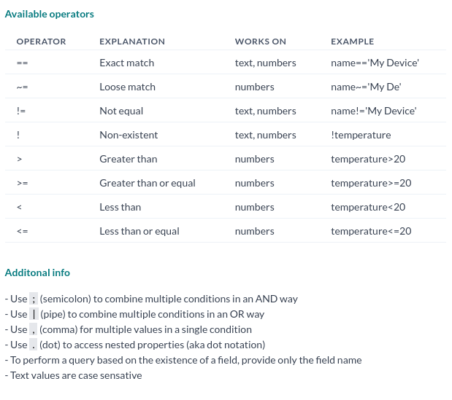Screen dimensions: 452x400
Task: Click the highlighted semicolon symbol
Action: [34, 299]
